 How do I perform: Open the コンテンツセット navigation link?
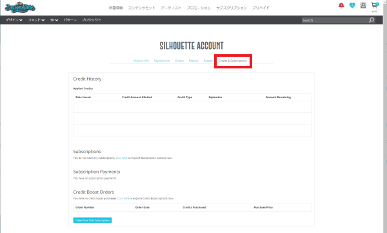(142, 8)
